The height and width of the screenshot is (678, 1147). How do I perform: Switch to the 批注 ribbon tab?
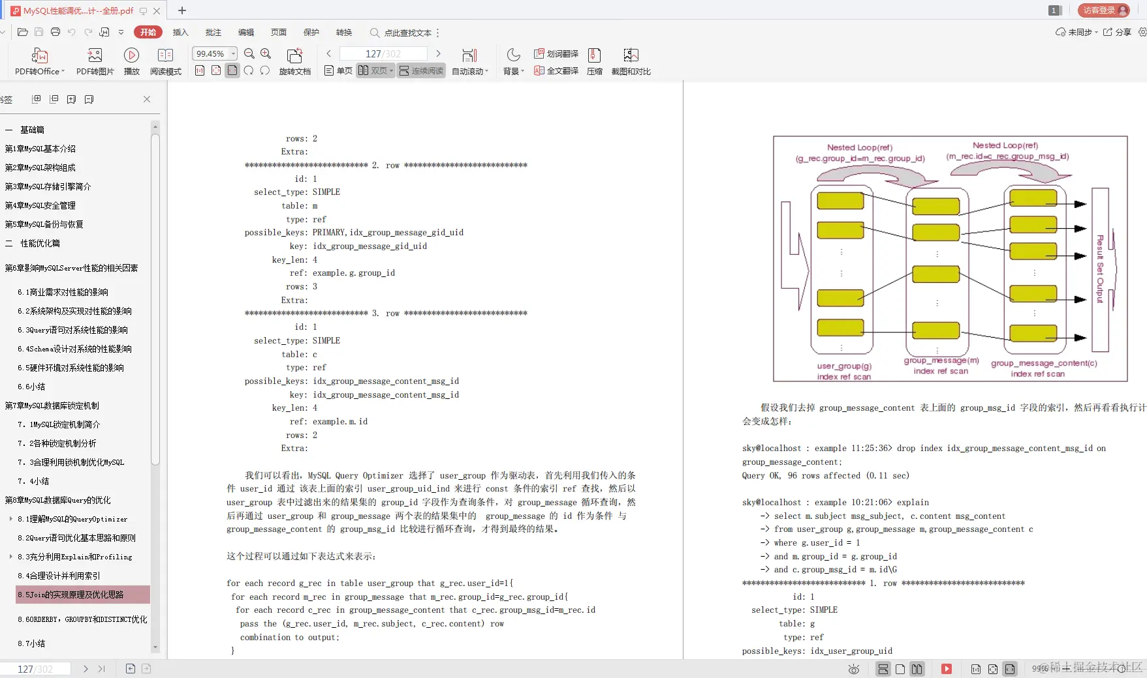(x=213, y=32)
